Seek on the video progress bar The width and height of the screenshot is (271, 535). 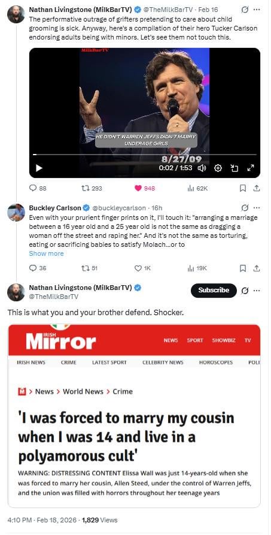[145, 155]
